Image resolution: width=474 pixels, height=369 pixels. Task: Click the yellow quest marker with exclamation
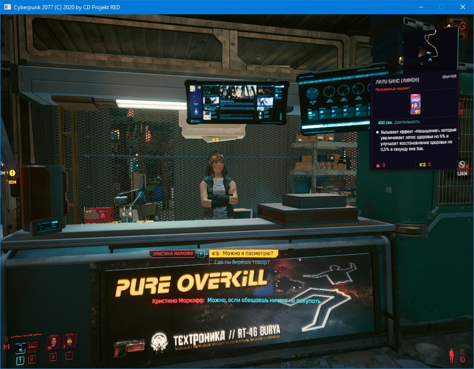click(12, 173)
